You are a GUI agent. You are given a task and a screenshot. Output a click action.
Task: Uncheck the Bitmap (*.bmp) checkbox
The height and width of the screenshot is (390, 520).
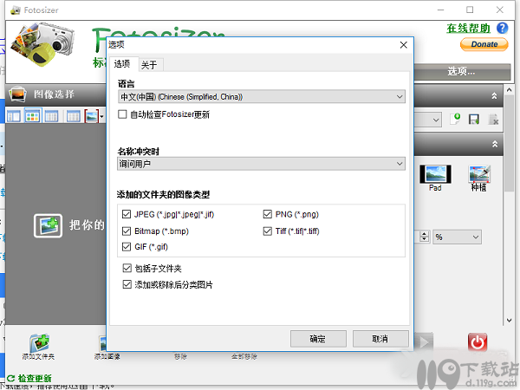127,231
